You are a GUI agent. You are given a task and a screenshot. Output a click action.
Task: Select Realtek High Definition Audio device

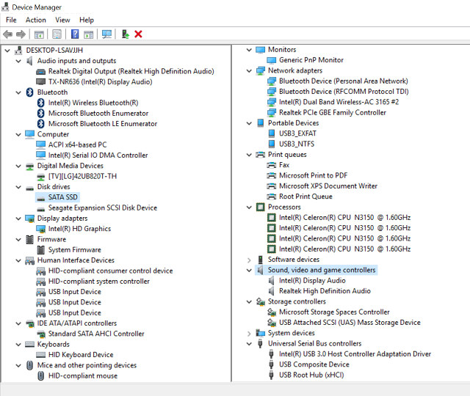coord(325,291)
